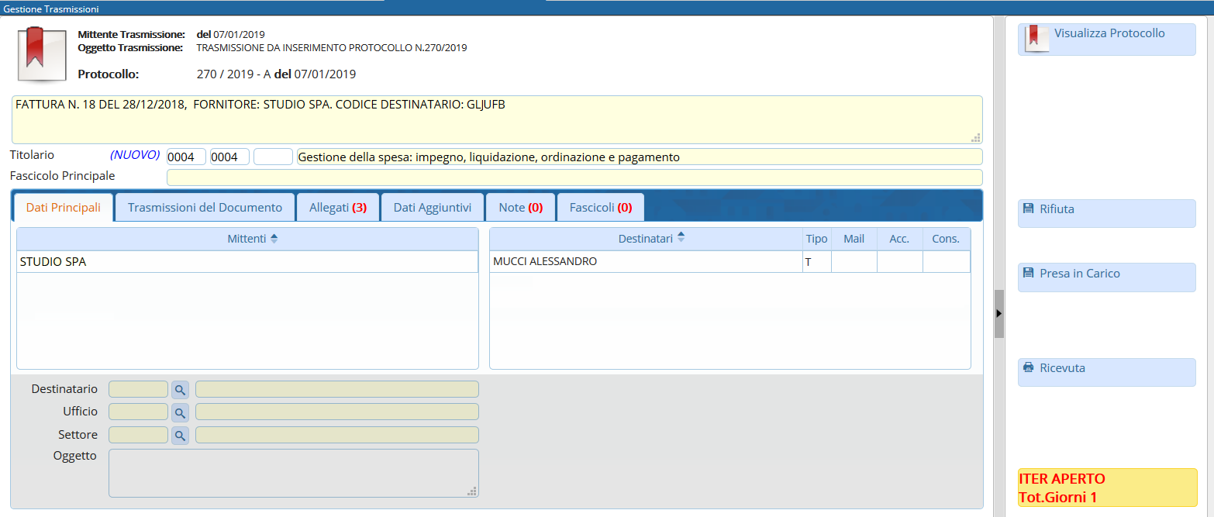Click inside the Oggetto text area
This screenshot has height=517, width=1214.
coord(293,473)
